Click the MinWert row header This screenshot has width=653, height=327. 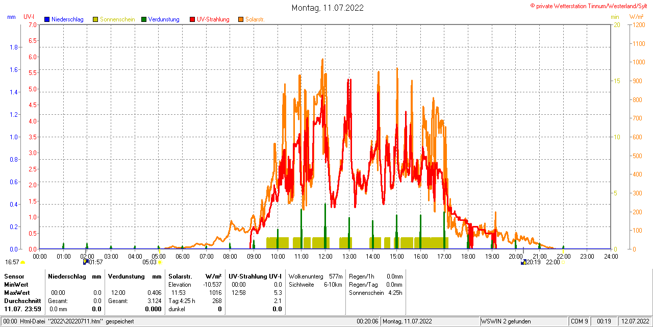[16, 284]
